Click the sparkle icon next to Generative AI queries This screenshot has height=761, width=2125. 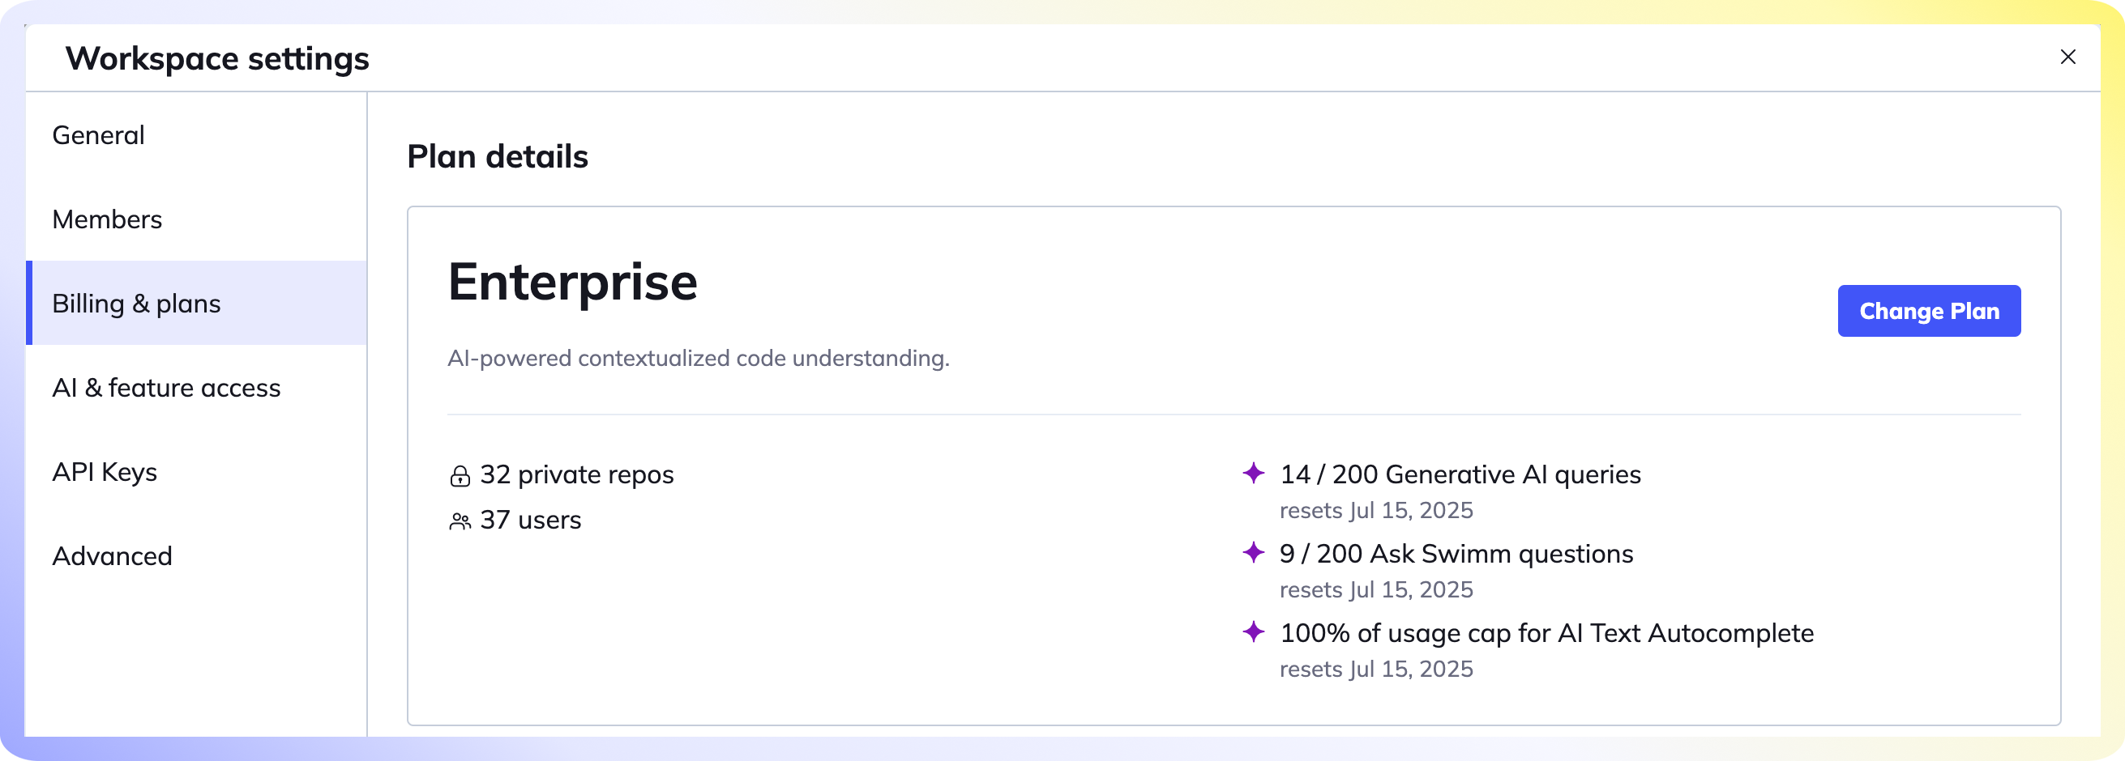click(x=1253, y=473)
